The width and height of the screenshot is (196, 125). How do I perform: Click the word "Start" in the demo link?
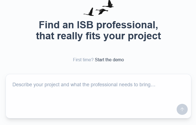[x=100, y=60]
